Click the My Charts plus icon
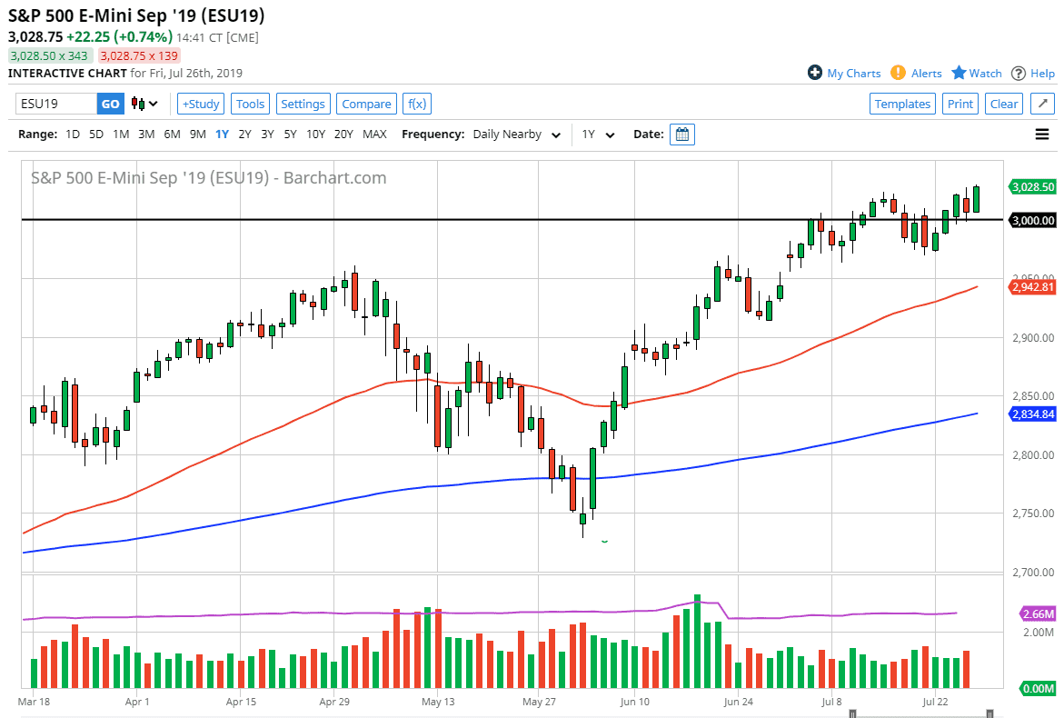 pyautogui.click(x=815, y=73)
